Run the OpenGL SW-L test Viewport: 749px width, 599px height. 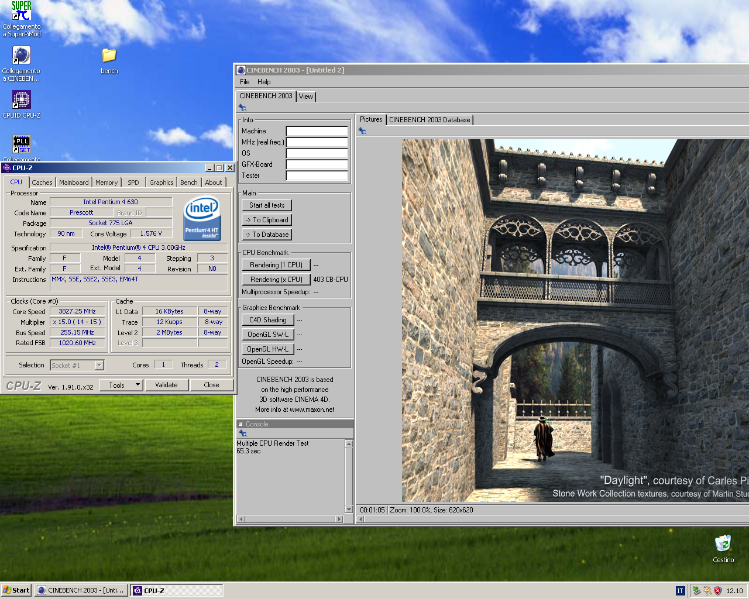[268, 335]
